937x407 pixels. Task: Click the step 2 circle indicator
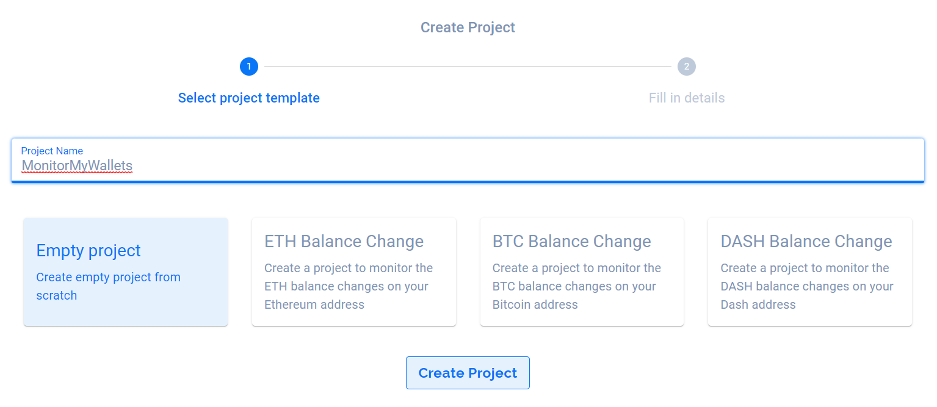[x=687, y=67]
